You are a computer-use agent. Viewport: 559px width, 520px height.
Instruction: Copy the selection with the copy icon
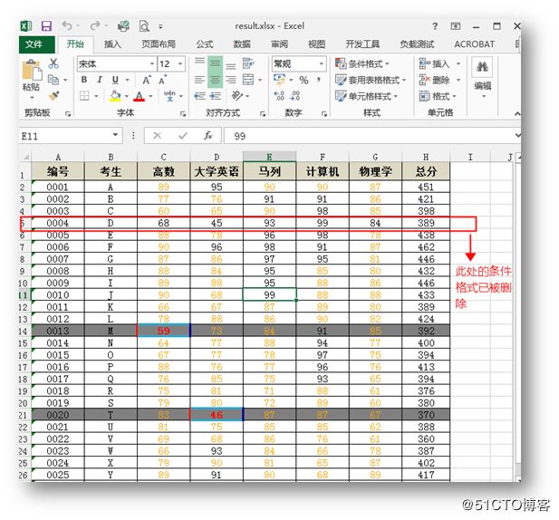click(x=53, y=80)
